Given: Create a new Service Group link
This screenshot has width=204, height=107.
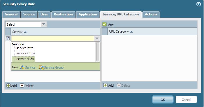Looking at the screenshot, I should [x=54, y=67].
